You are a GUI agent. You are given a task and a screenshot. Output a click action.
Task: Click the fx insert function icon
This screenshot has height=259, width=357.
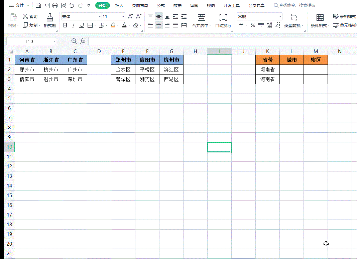(83, 41)
